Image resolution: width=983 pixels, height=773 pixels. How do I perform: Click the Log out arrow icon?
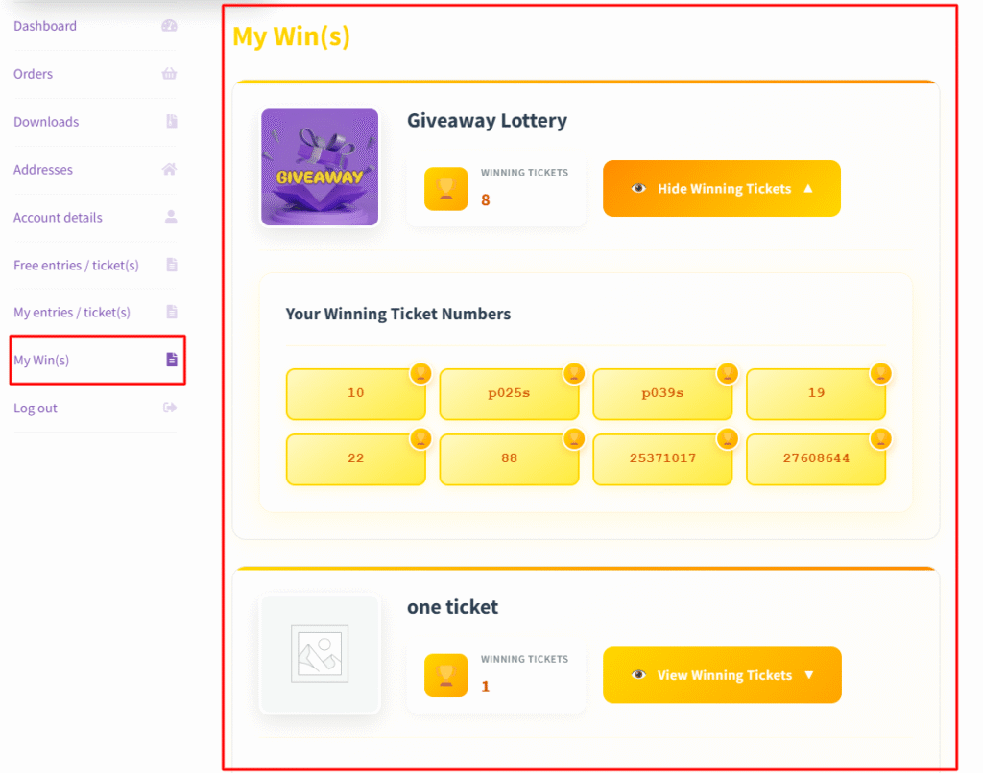point(171,408)
